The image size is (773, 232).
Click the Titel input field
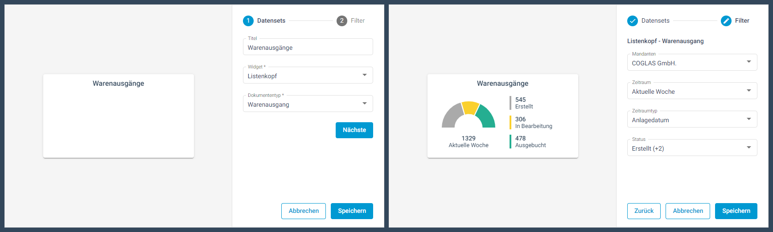click(308, 48)
